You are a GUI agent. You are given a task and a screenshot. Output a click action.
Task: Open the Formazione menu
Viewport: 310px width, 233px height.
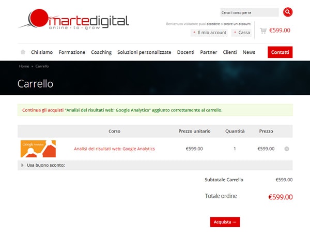coord(72,52)
